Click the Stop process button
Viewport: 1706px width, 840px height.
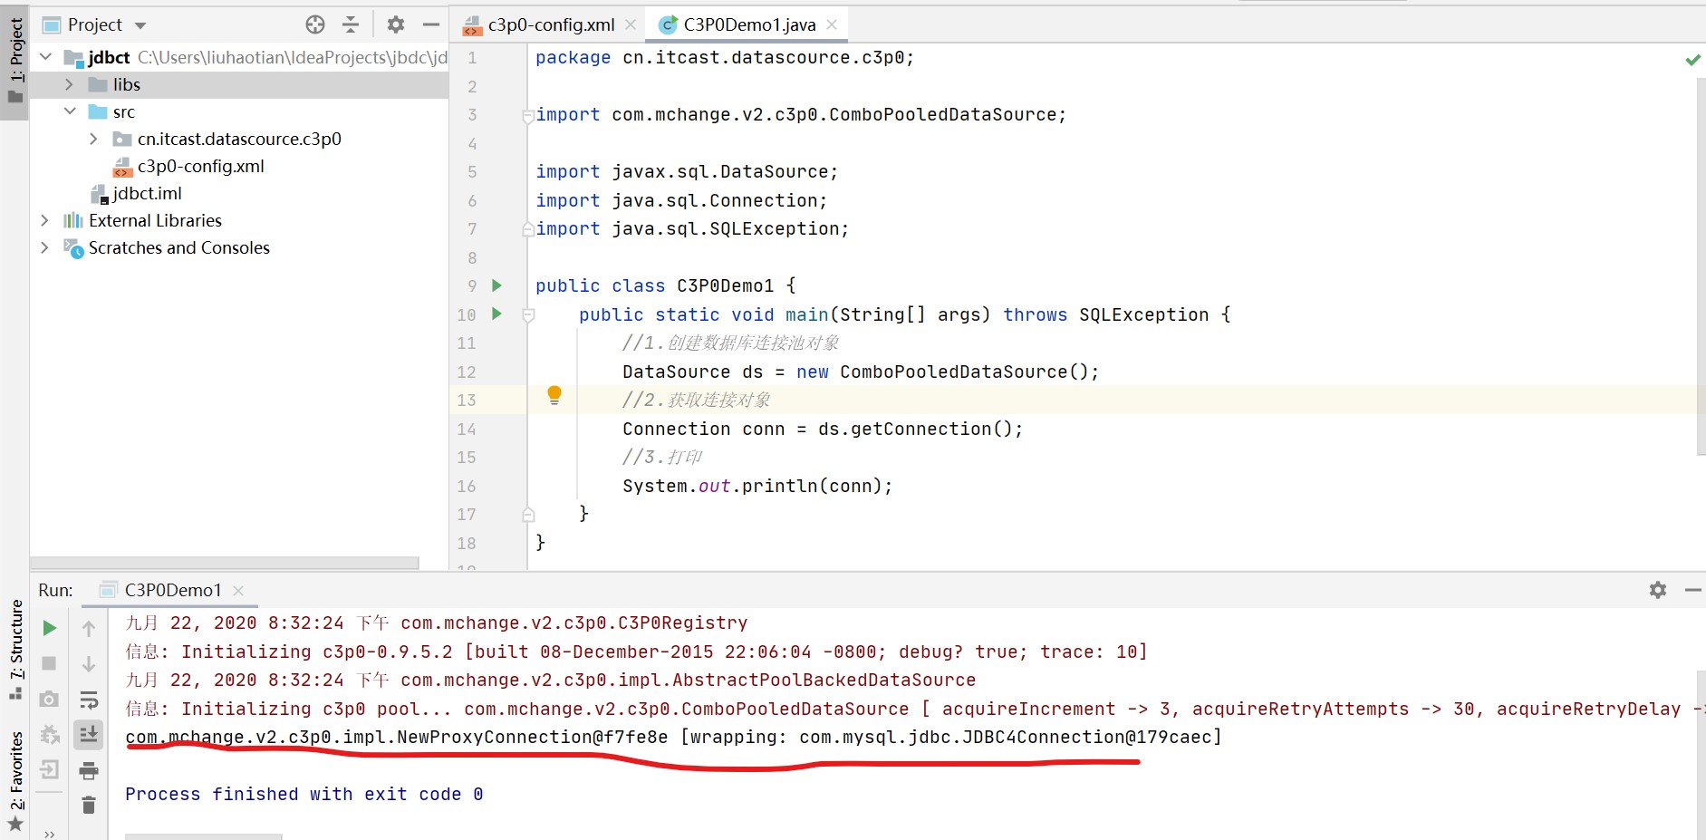click(50, 663)
